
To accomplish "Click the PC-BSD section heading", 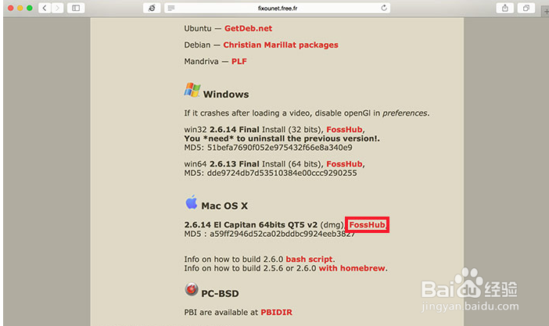I will (x=220, y=293).
